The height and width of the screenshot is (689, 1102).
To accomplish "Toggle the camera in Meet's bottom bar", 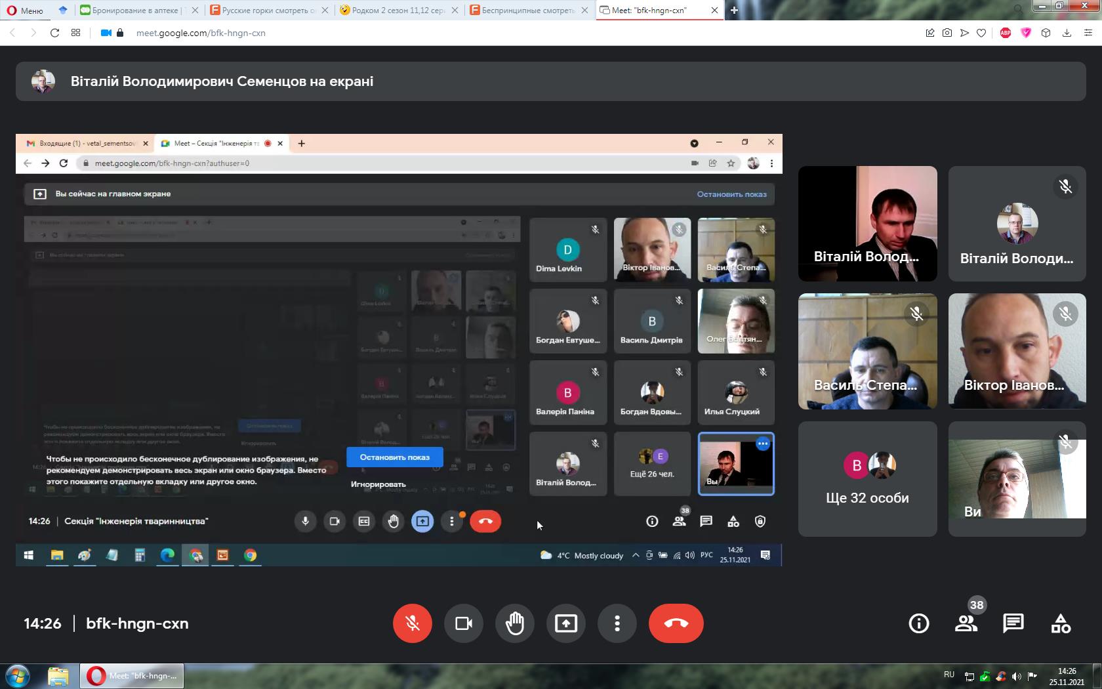I will pyautogui.click(x=464, y=623).
